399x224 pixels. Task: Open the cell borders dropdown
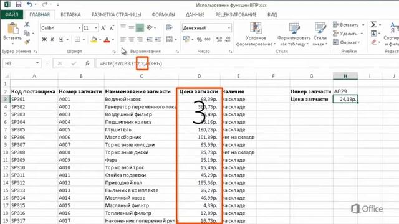pos(84,40)
